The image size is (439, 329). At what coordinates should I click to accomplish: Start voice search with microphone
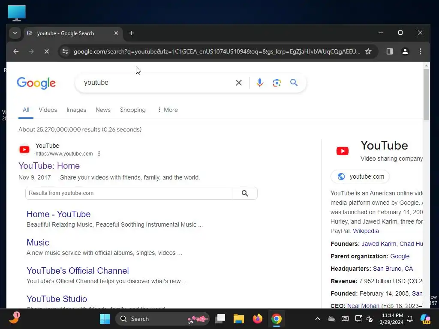click(x=260, y=83)
